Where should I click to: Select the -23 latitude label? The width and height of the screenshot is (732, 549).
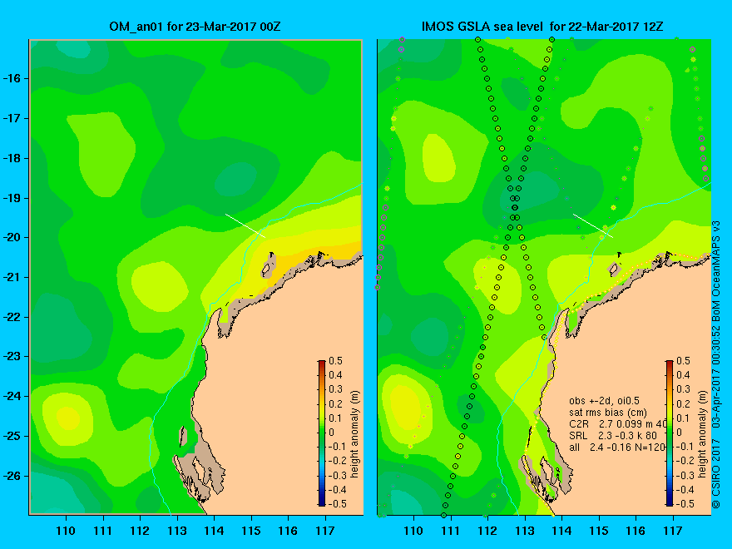point(11,357)
